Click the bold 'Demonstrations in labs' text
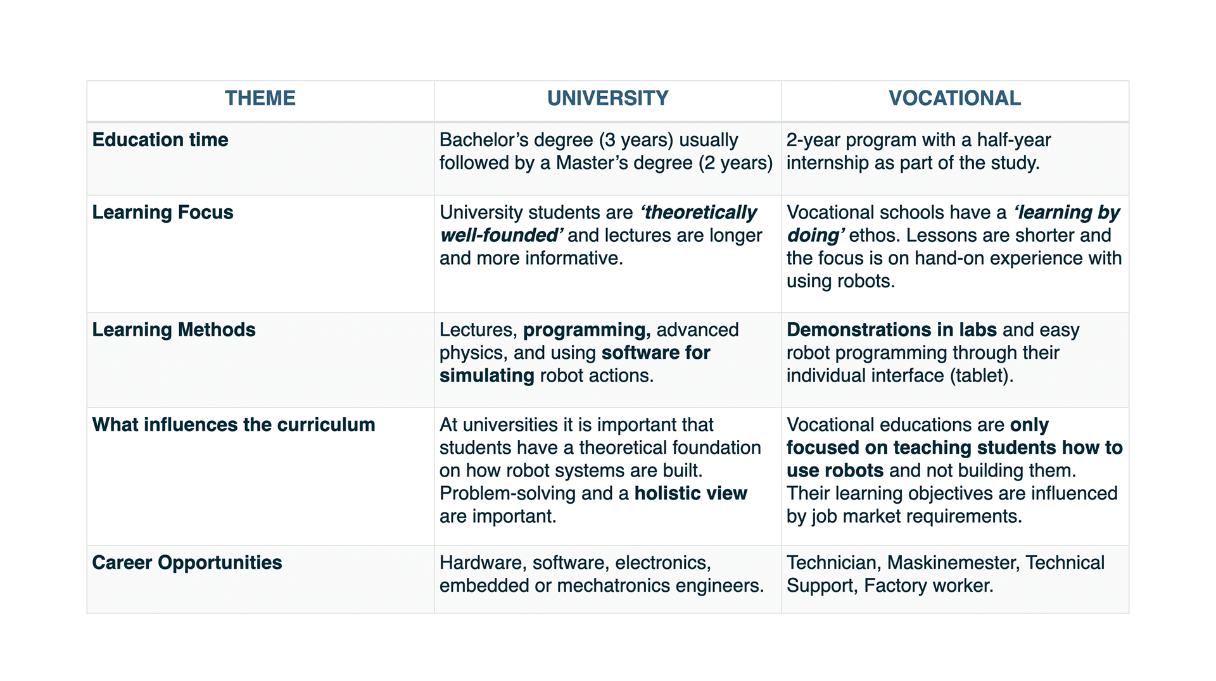This screenshot has width=1216, height=681. pyautogui.click(x=892, y=330)
